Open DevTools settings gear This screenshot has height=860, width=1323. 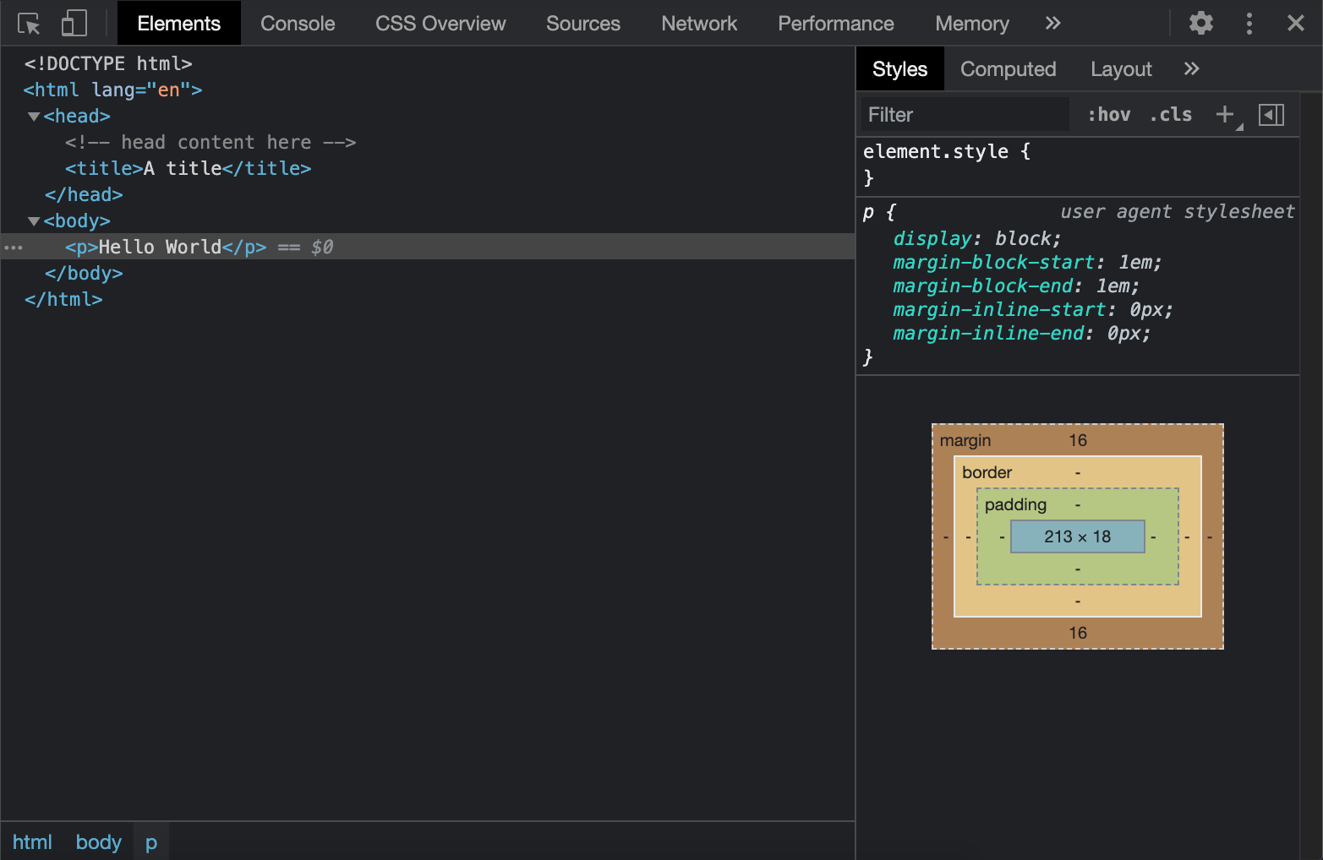click(1200, 24)
